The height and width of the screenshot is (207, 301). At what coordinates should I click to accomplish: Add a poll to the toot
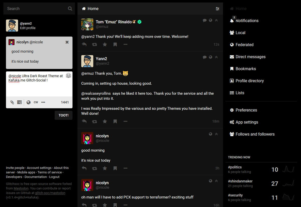pyautogui.click(x=19, y=102)
